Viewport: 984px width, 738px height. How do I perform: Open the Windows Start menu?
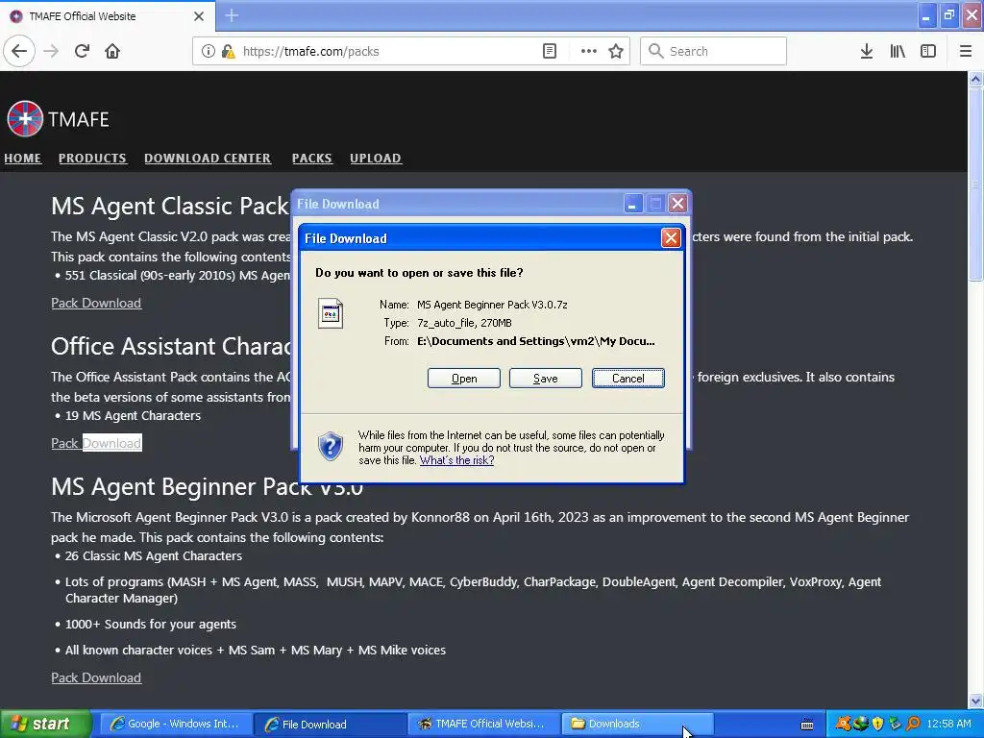click(45, 724)
